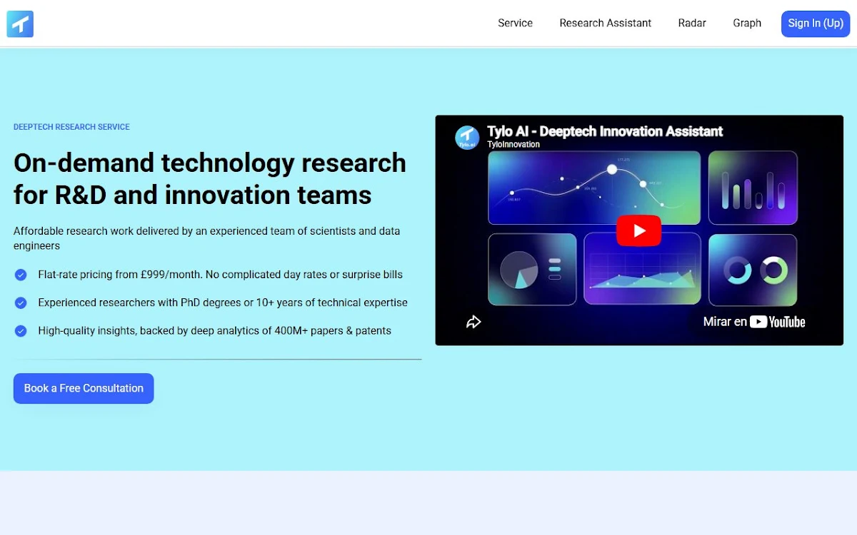
Task: Click the checkmark icon beside Experienced researchers
Action: (21, 302)
